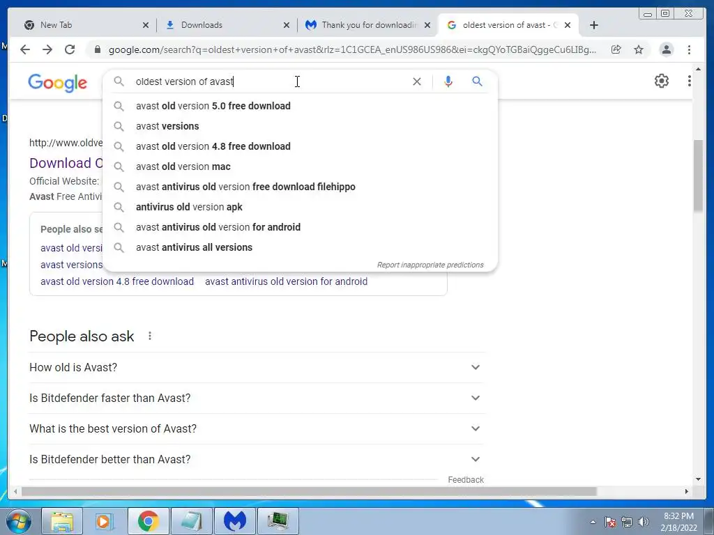The height and width of the screenshot is (535, 714).
Task: Open the system monitor taskbar app
Action: [278, 521]
